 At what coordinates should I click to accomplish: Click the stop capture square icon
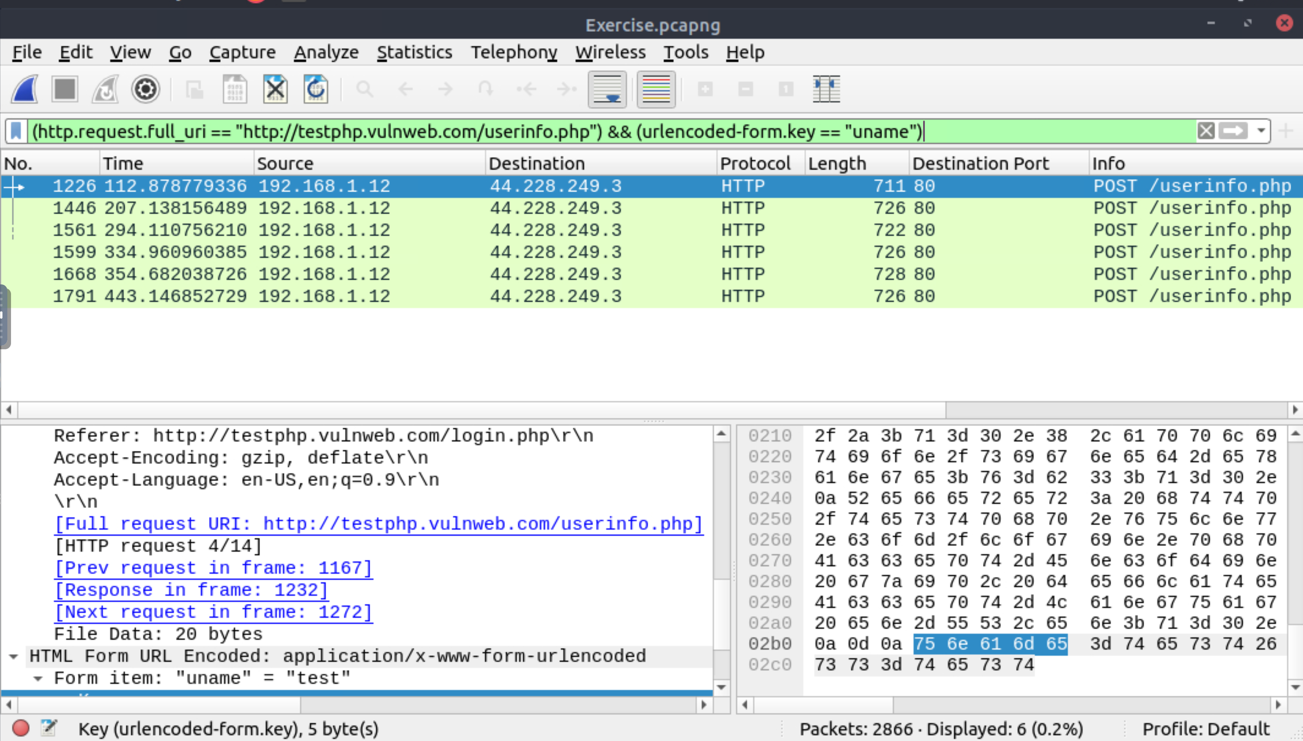pyautogui.click(x=64, y=88)
